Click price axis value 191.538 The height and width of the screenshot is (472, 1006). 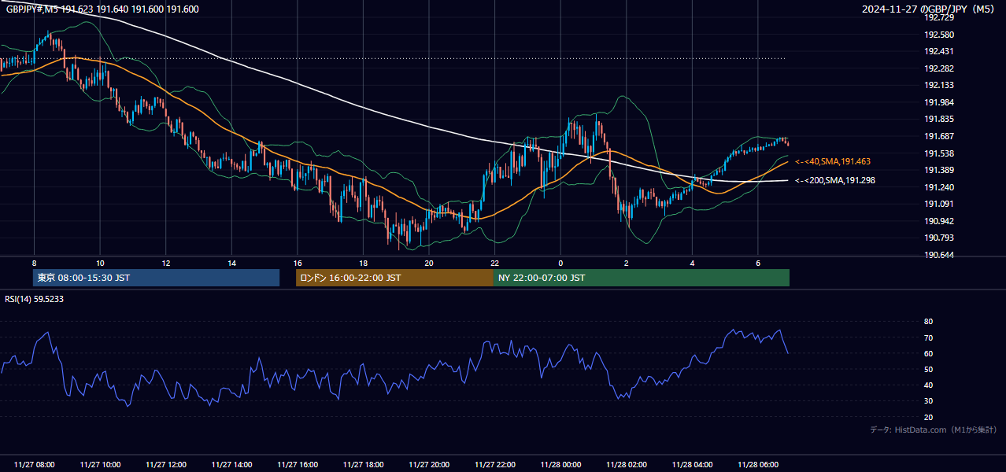[x=939, y=153]
